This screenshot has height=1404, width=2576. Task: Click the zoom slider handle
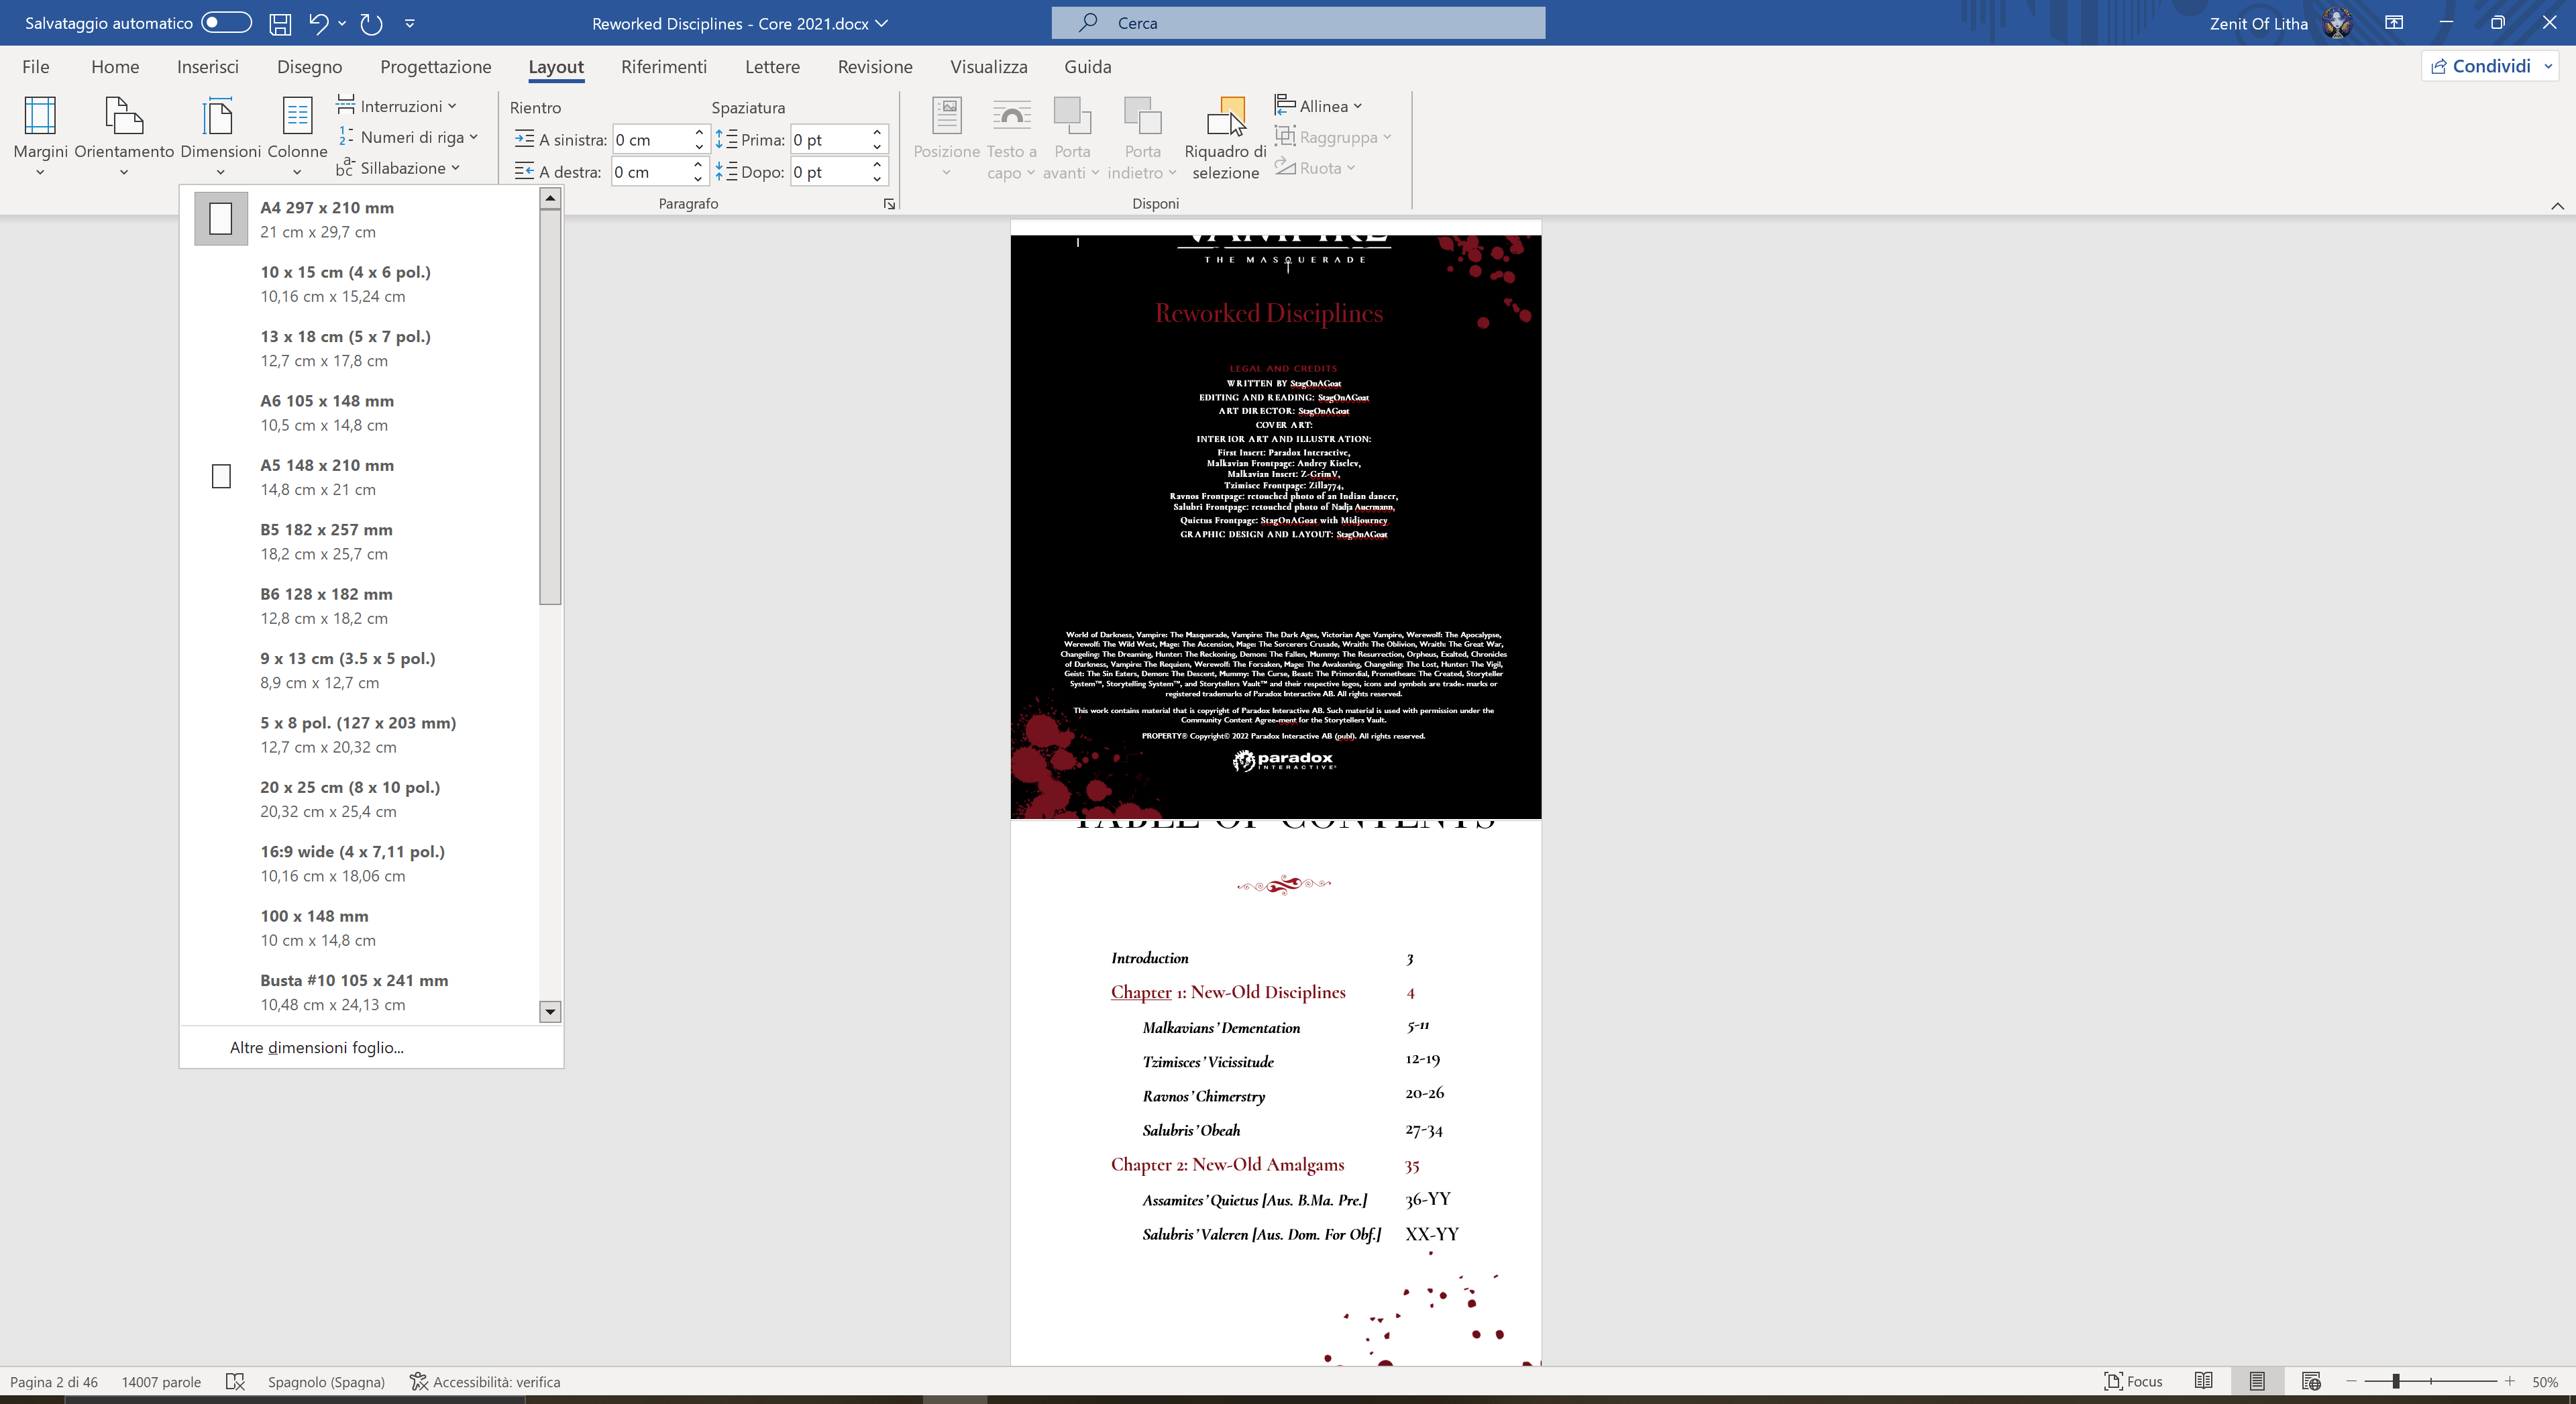pos(2396,1381)
